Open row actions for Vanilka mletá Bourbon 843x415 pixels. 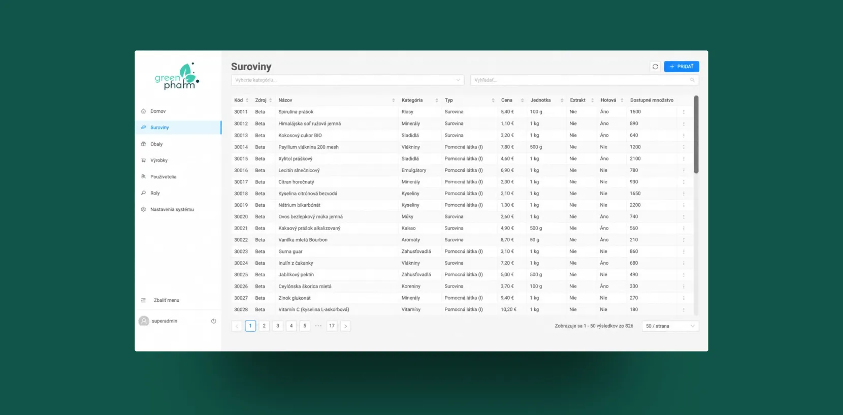(684, 240)
